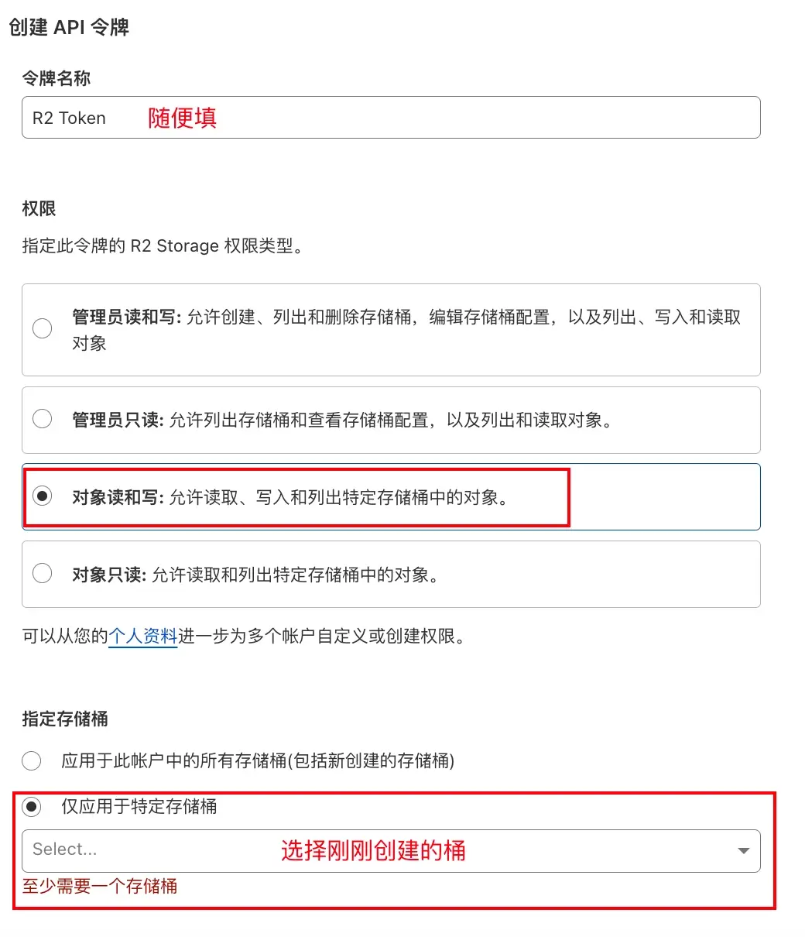Open the 个人资料 profile link
The image size is (805, 937).
coord(143,637)
